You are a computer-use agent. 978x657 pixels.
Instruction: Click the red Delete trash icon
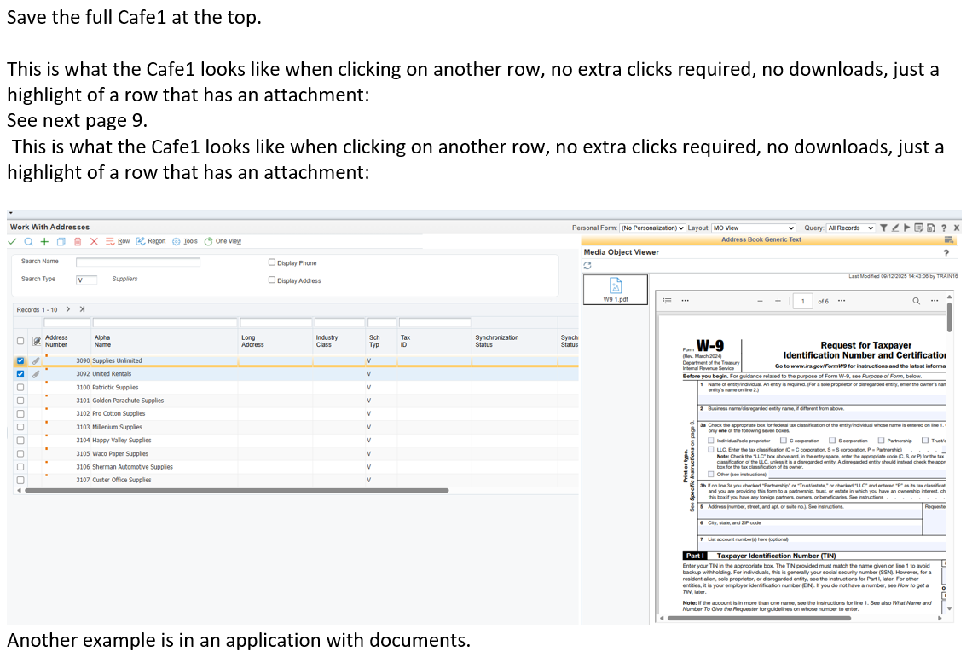[76, 241]
